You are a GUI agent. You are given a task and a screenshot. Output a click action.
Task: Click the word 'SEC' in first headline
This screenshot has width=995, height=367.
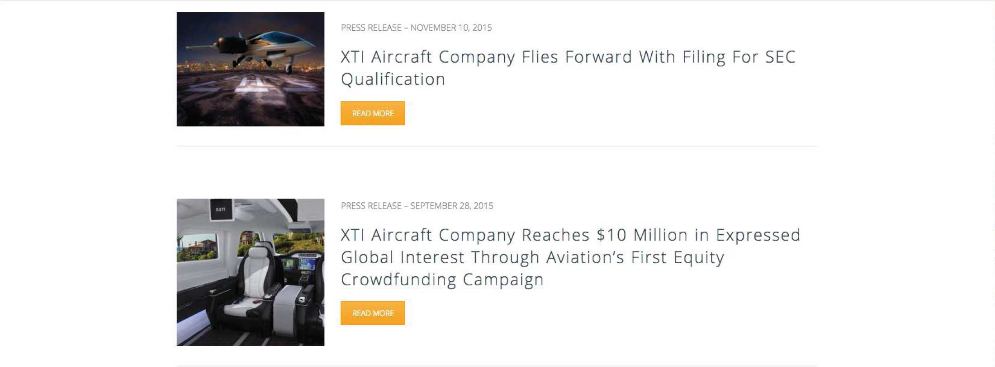click(x=780, y=57)
